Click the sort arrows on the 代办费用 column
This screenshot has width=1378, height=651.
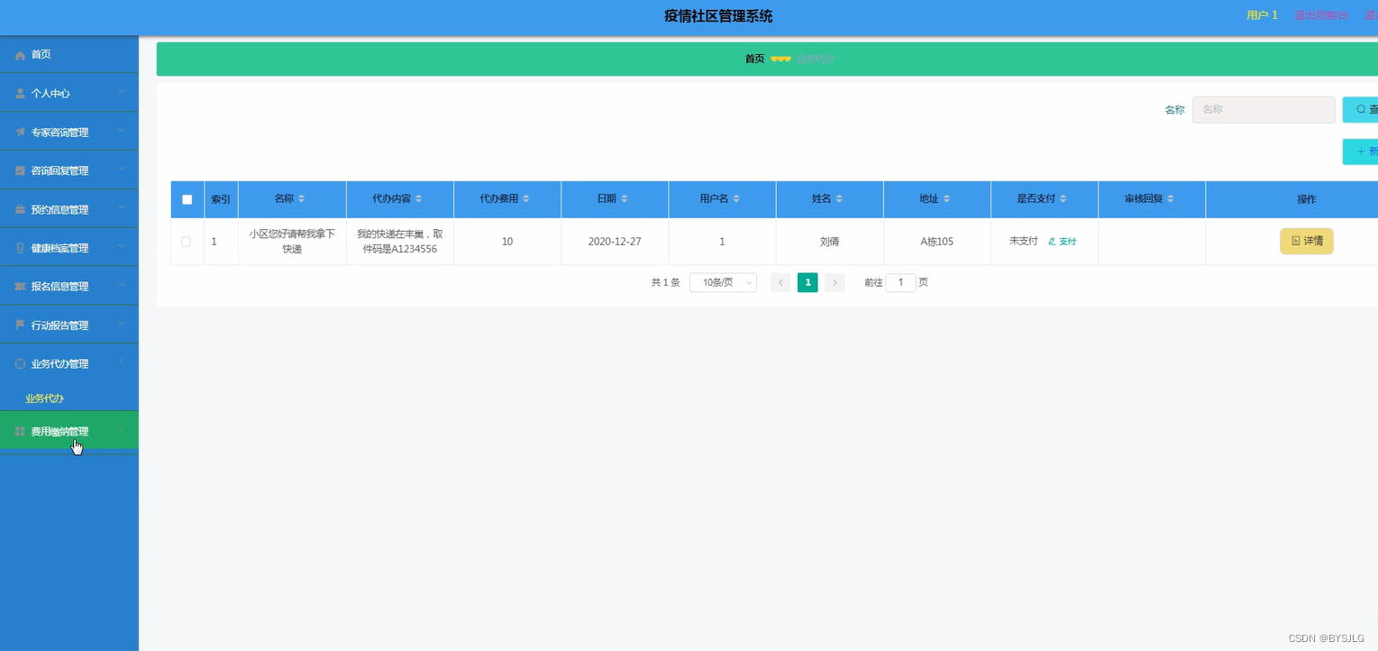click(525, 199)
